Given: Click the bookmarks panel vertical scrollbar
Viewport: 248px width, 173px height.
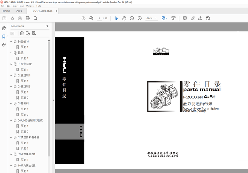Looking at the screenshot, I should (x=49, y=99).
